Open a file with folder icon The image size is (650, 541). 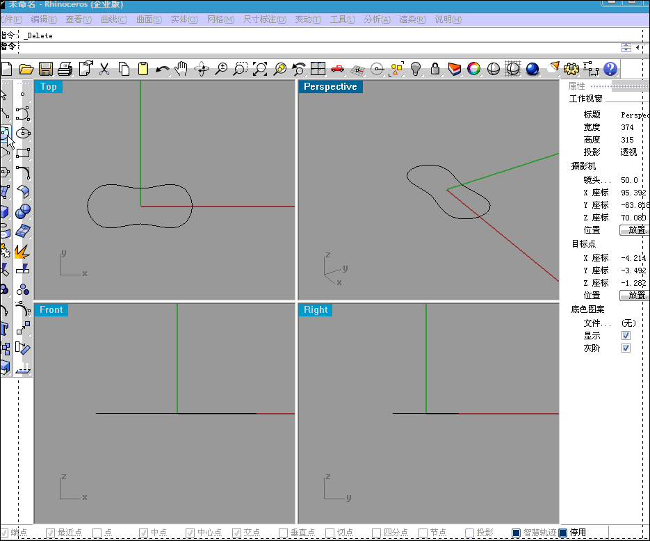point(26,69)
